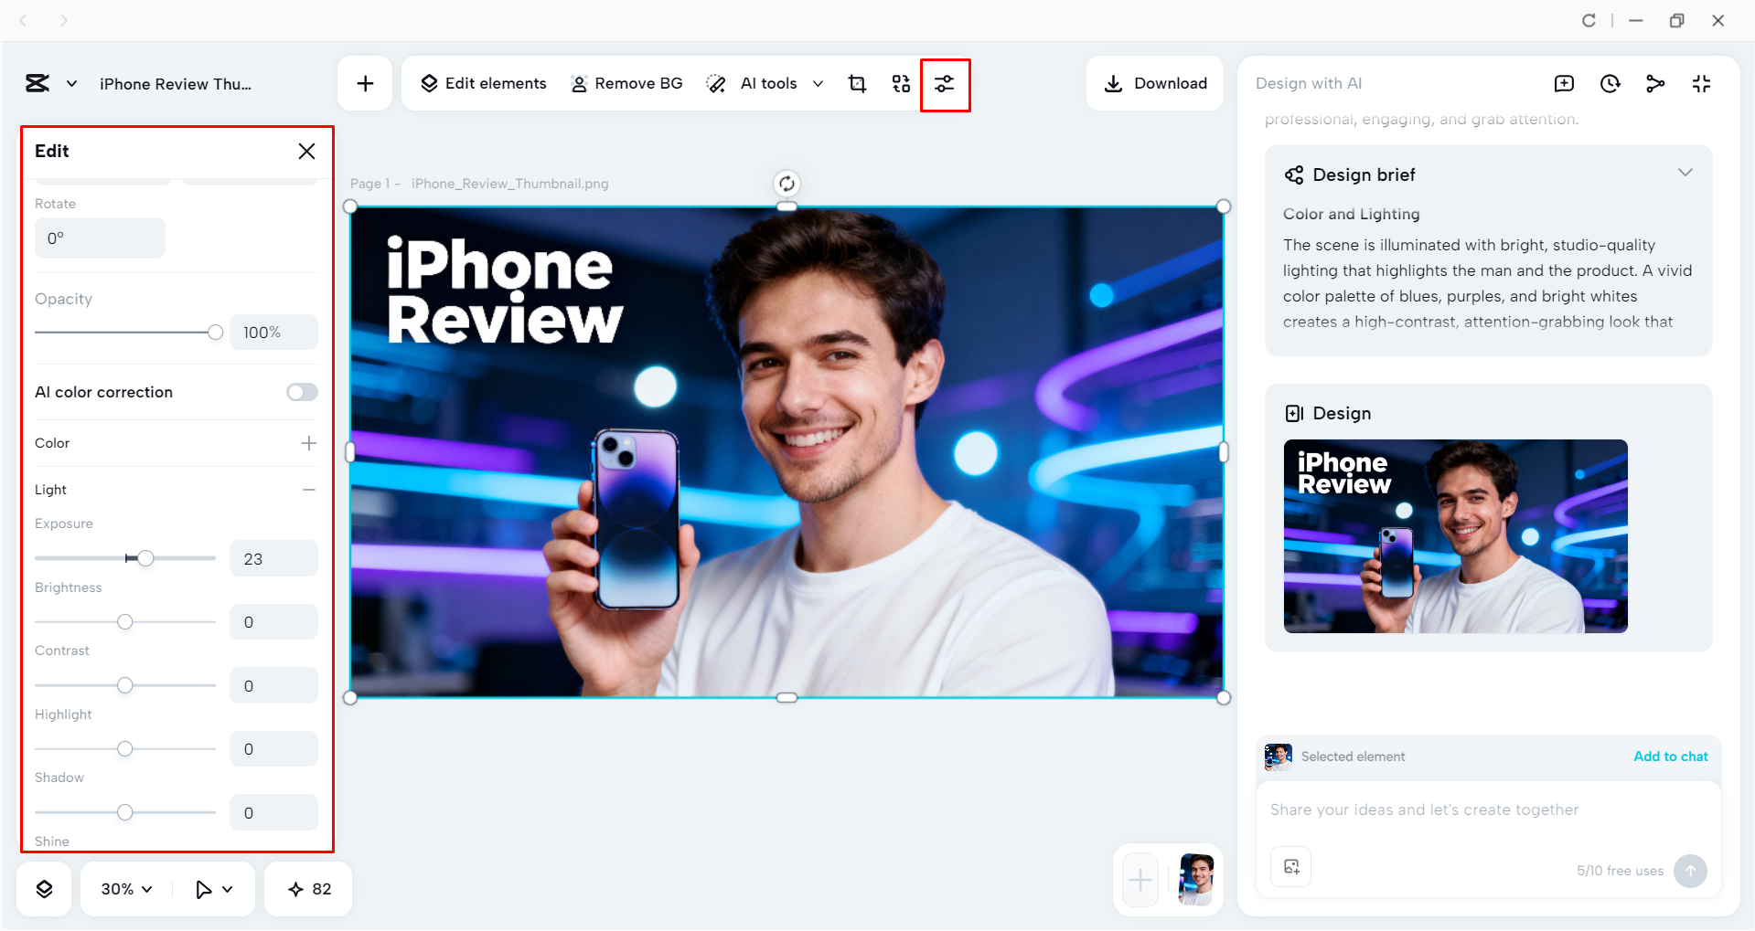The height and width of the screenshot is (931, 1755).
Task: Click the chat input field
Action: tap(1488, 809)
